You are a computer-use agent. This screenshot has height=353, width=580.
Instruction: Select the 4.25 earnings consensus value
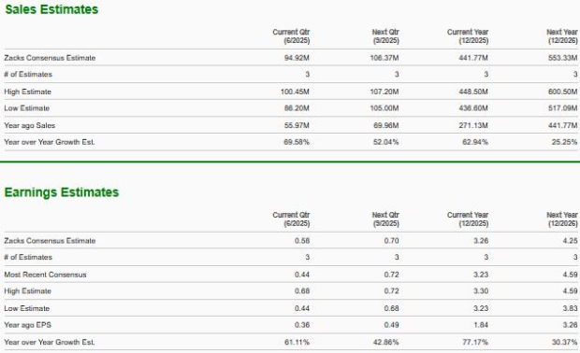coord(570,241)
